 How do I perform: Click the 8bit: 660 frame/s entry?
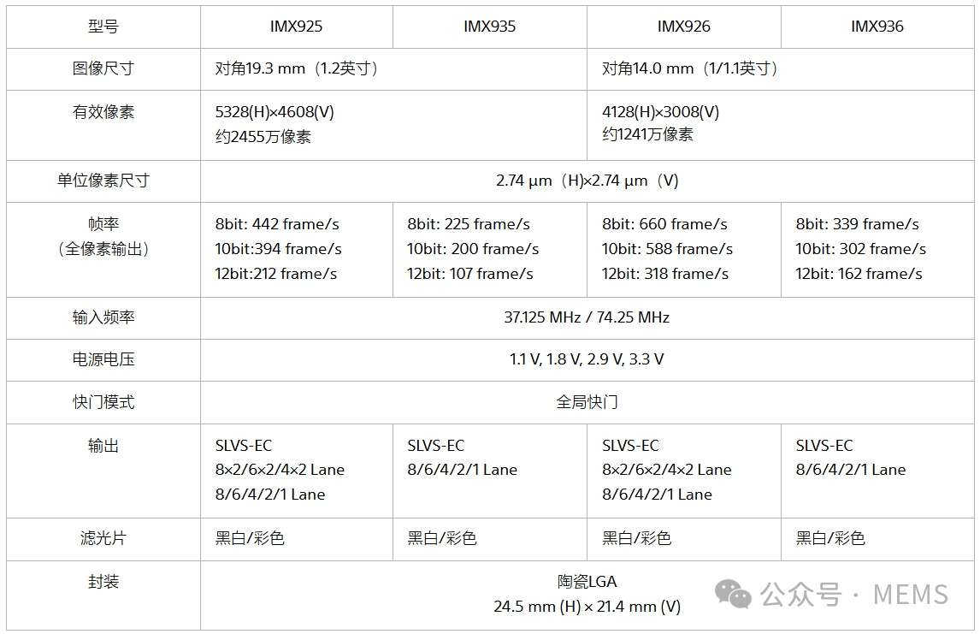coord(664,224)
